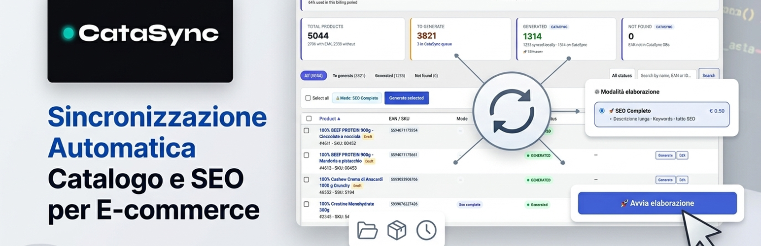Screen dimensions: 761x246
Task: Check the Creatine Monohydrate 300g row
Action: [307, 204]
